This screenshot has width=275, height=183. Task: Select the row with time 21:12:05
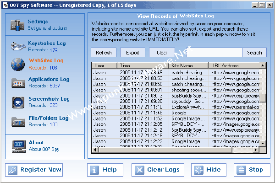(x=176, y=124)
